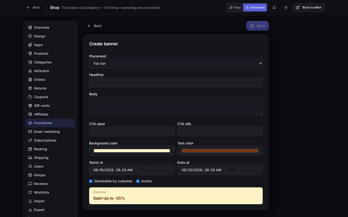Open Email marketing in the sidebar
This screenshot has width=348, height=217.
tap(50, 132)
